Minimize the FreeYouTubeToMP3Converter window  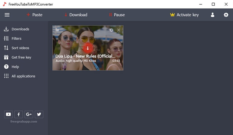(201, 4)
